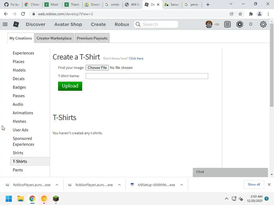Open the settings gear icon
Image resolution: width=274 pixels, height=205 pixels.
click(x=263, y=24)
